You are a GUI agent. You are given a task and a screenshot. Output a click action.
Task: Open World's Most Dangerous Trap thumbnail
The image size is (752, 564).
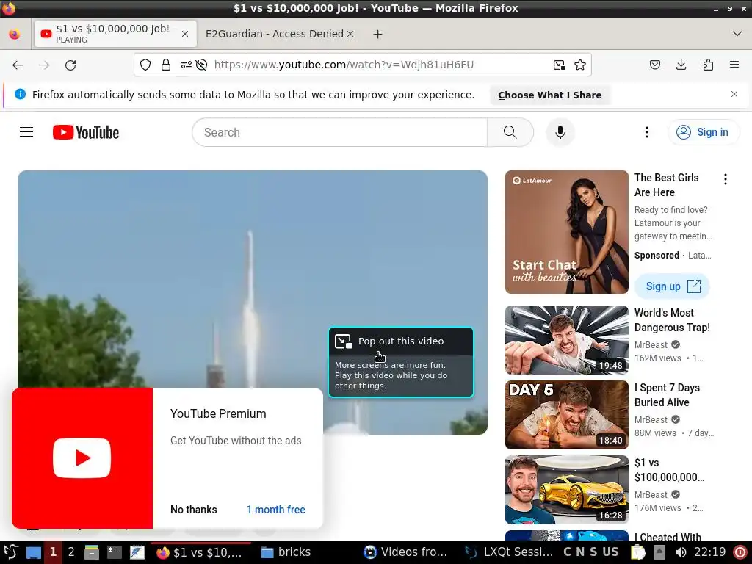[x=566, y=340]
